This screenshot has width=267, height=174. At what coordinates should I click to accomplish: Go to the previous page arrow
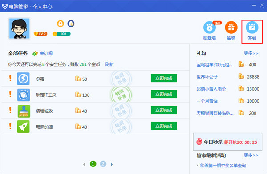click(84, 164)
